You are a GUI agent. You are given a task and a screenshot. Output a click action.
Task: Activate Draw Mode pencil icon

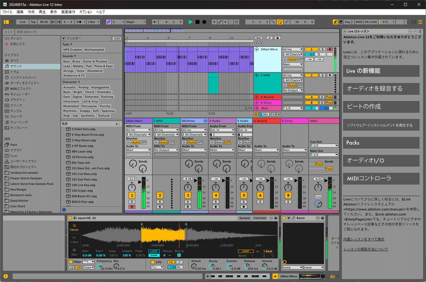(x=335, y=22)
